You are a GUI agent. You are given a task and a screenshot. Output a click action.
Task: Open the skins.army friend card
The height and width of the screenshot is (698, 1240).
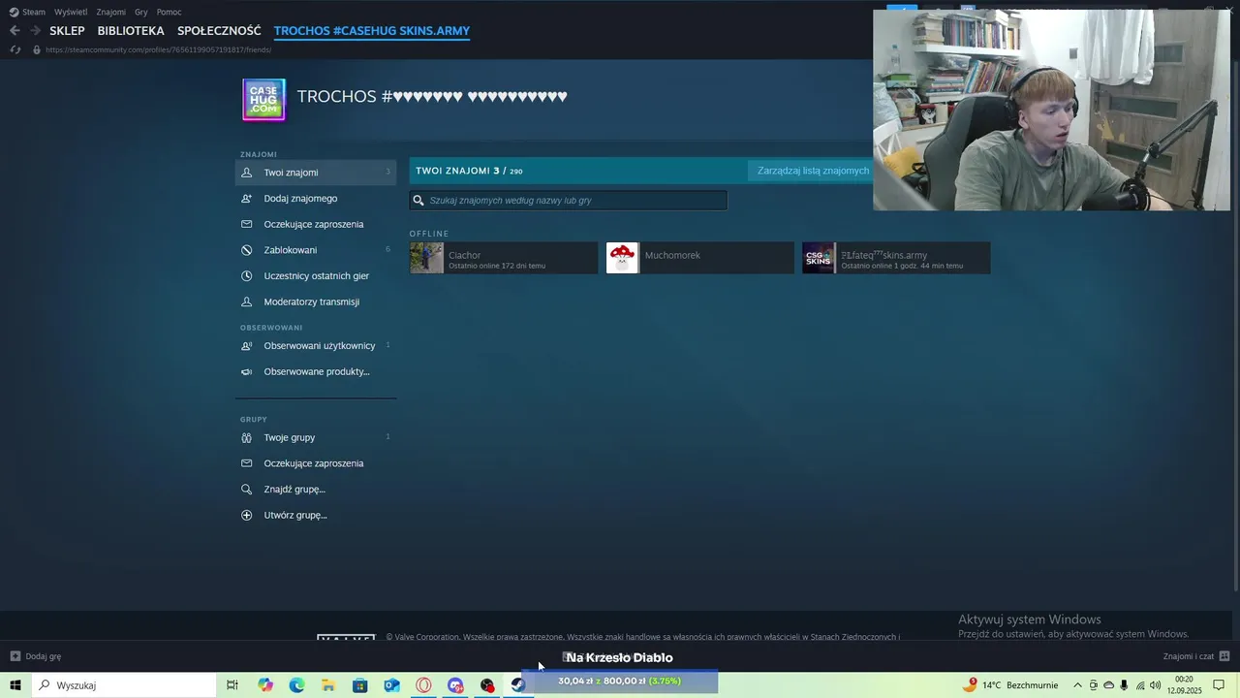tap(896, 258)
